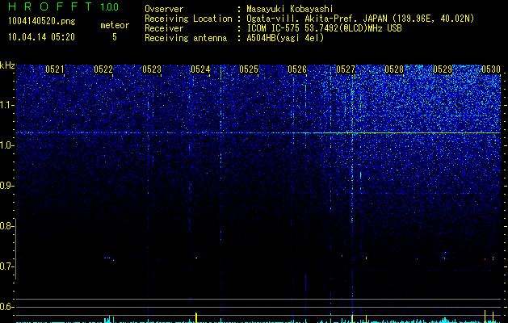Click the 0523 time marker
The image size is (508, 323).
(152, 69)
